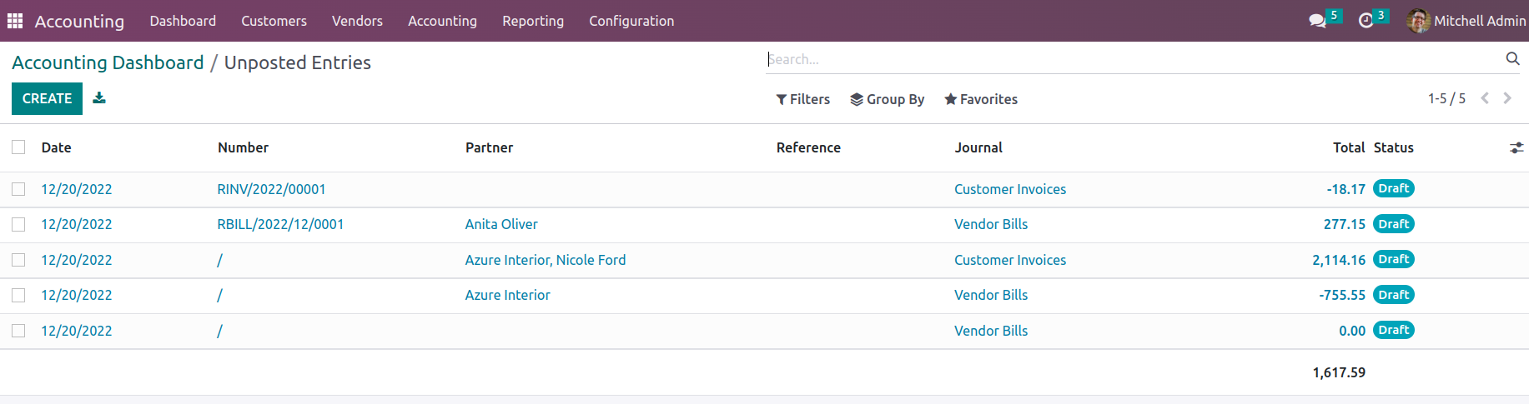Open the optional columns settings icon
Viewport: 1529px width, 404px height.
tap(1516, 147)
